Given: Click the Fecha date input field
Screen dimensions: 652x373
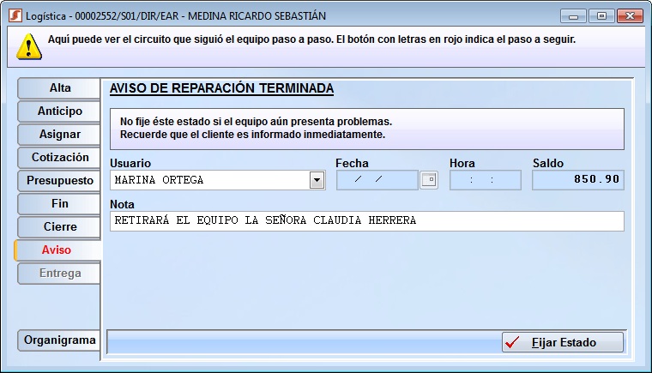Looking at the screenshot, I should coord(376,180).
